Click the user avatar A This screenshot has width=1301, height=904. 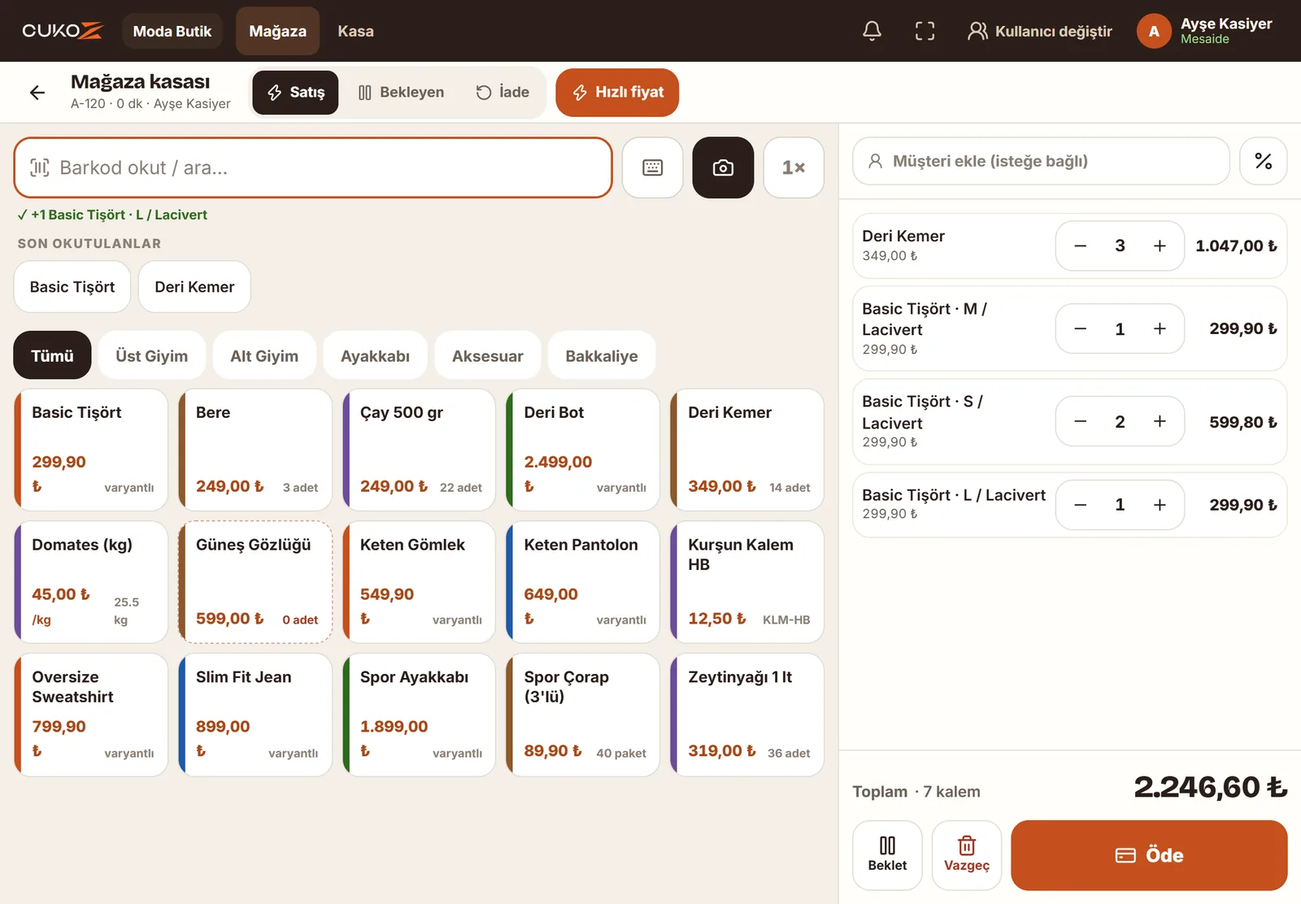tap(1154, 31)
